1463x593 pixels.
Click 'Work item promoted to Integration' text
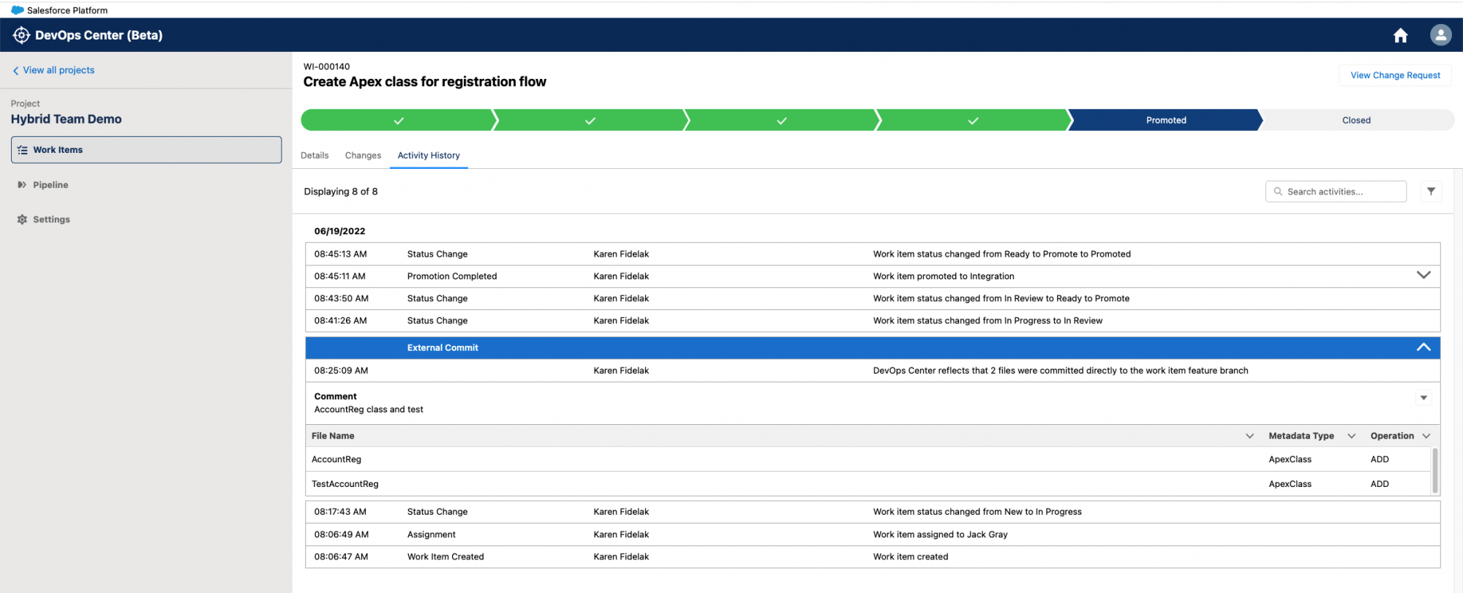tap(944, 276)
